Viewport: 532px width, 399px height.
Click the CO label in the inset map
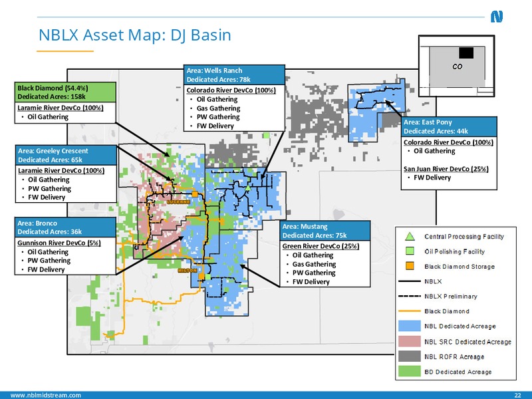point(457,66)
